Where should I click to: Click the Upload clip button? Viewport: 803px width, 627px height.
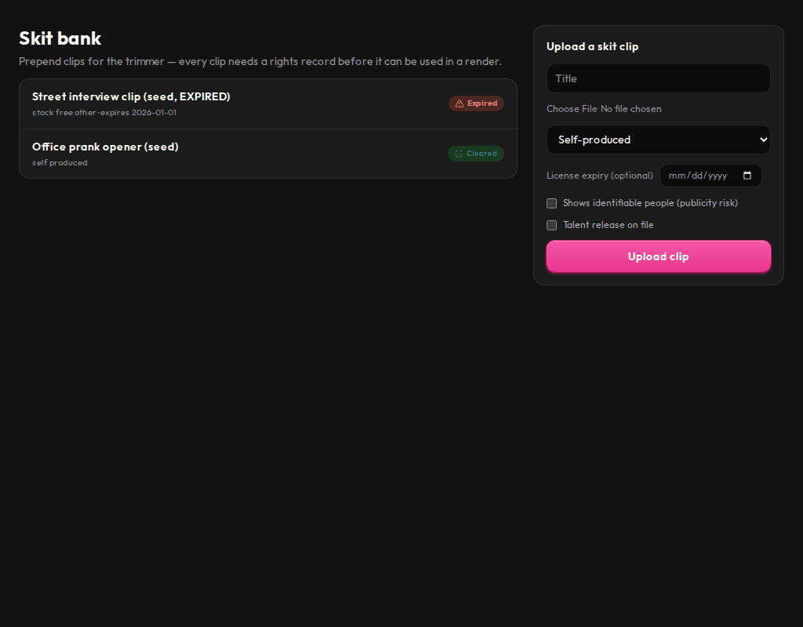point(659,256)
